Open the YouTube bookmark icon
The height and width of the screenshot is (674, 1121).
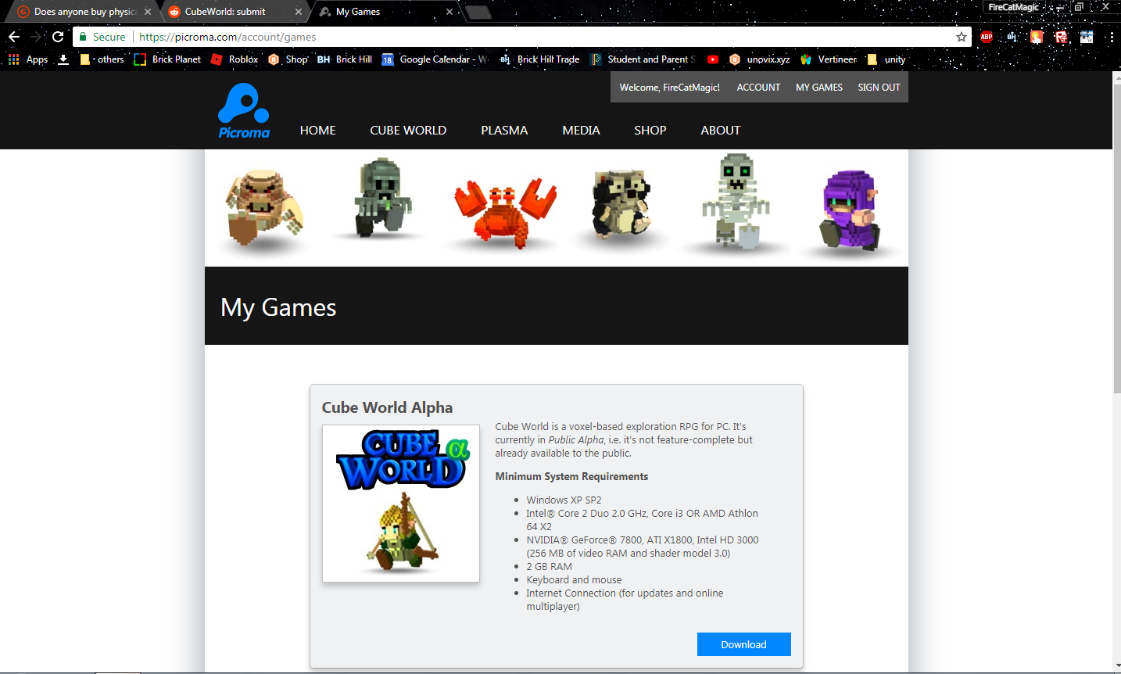(712, 59)
